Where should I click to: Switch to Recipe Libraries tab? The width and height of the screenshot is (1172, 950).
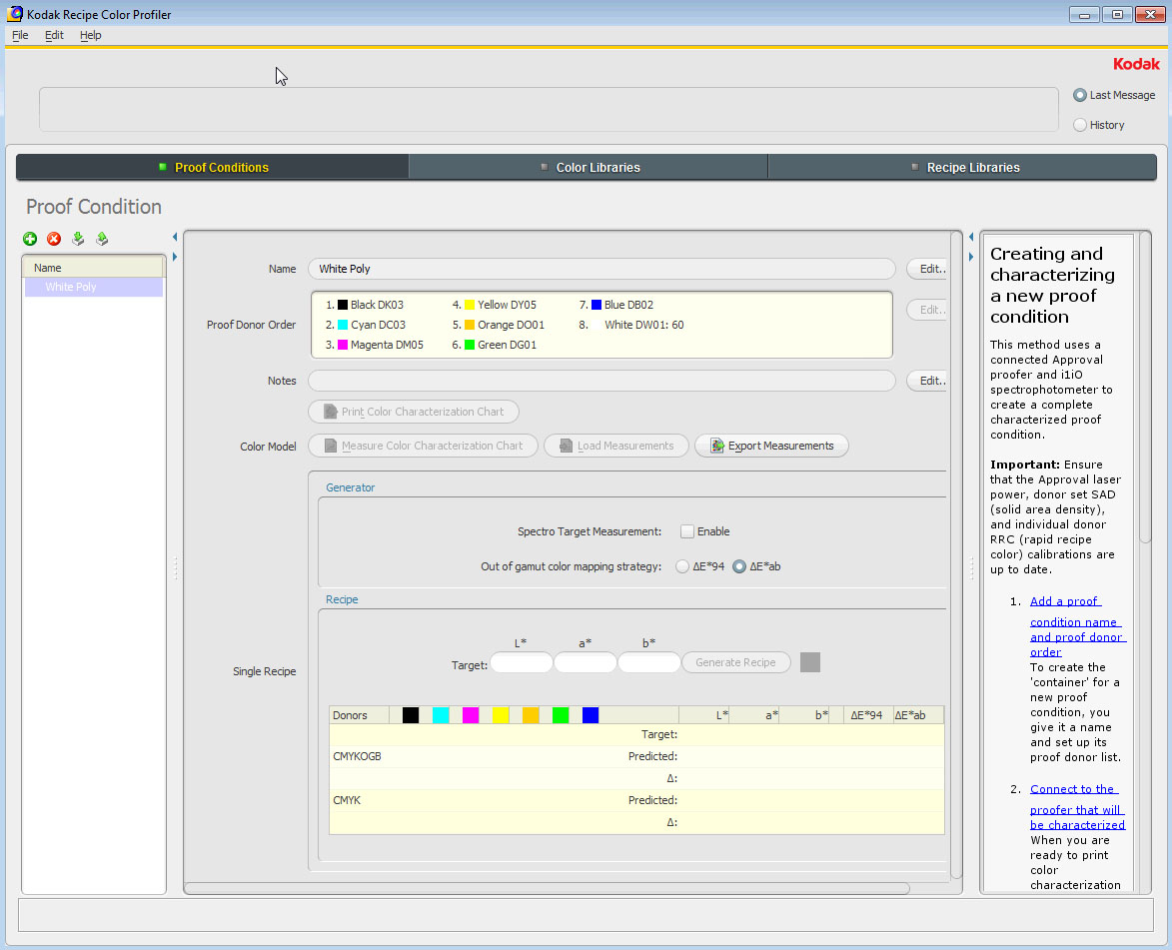coord(963,168)
